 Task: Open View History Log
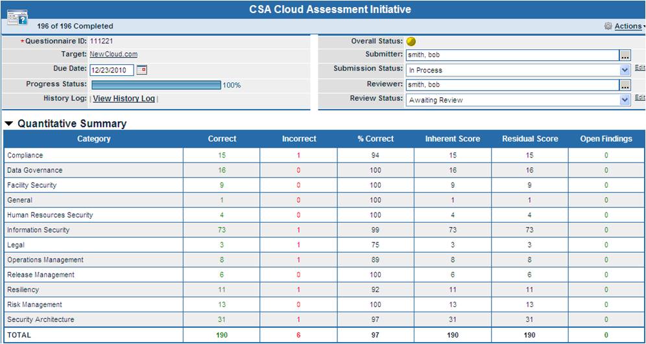coord(124,98)
